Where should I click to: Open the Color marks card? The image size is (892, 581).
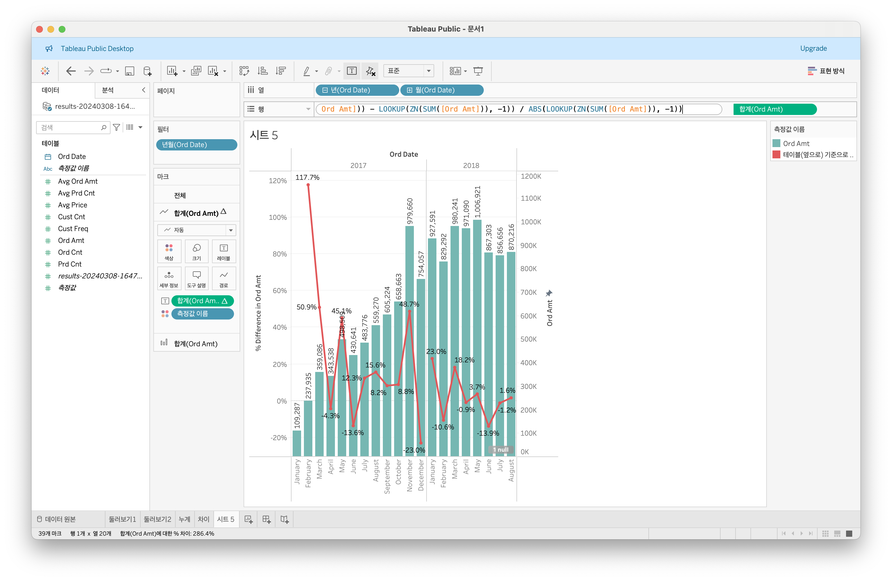pyautogui.click(x=169, y=251)
